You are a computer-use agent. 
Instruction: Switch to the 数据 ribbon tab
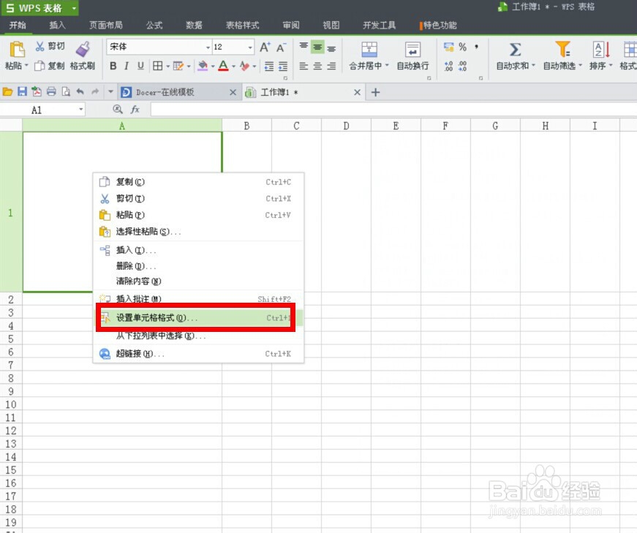[195, 25]
